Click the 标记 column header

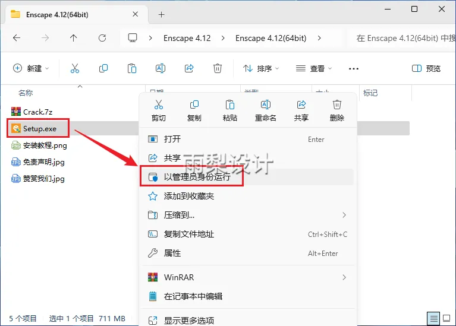click(x=370, y=93)
